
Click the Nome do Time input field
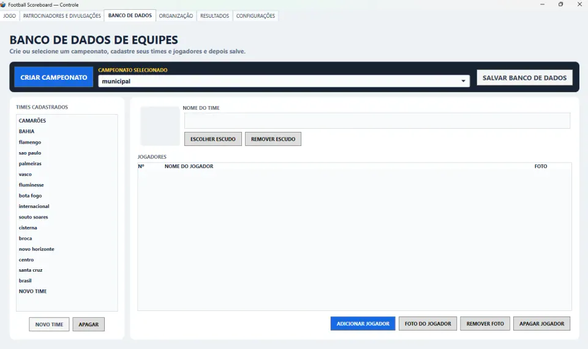(377, 121)
